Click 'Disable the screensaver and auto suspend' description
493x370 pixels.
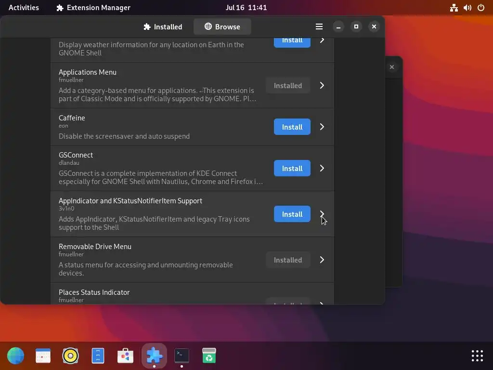[x=124, y=136]
